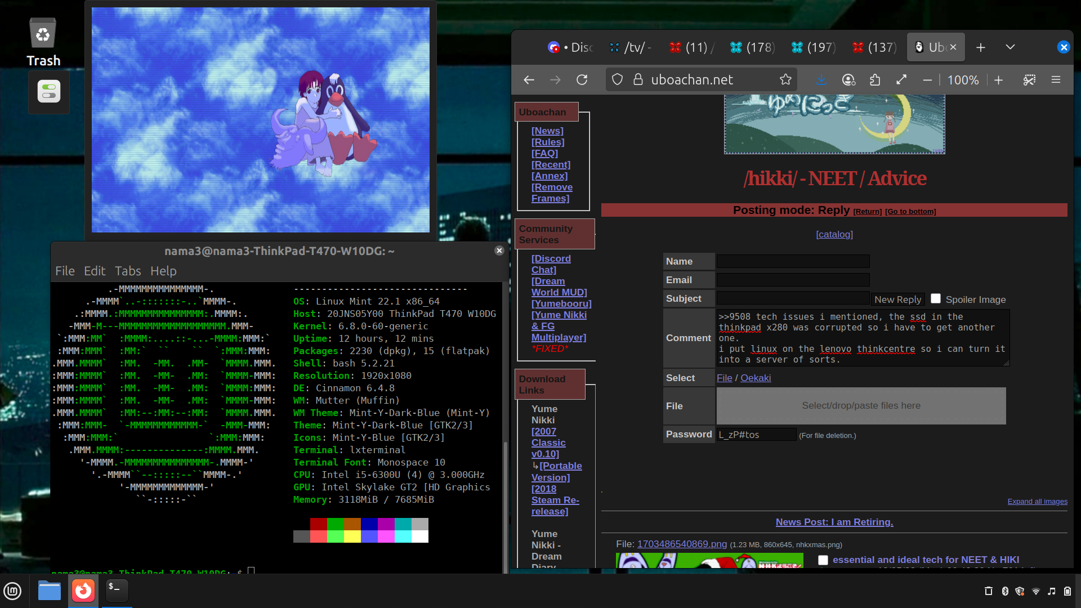This screenshot has width=1081, height=608.
Task: Open the [Rules] sidebar link
Action: tap(548, 142)
